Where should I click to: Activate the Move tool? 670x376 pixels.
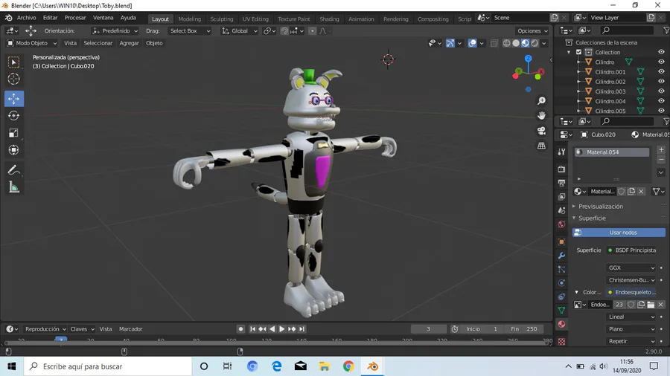pos(13,99)
